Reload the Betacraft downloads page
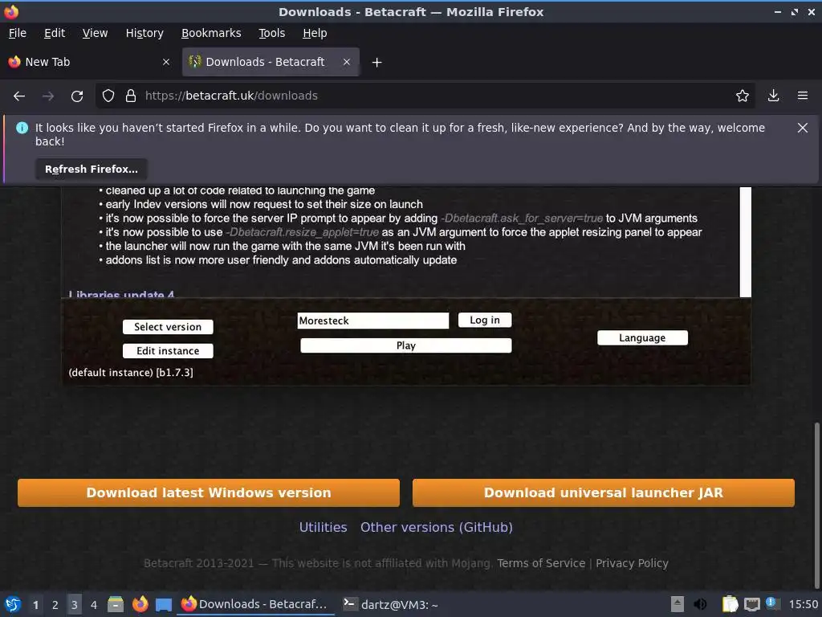 tap(77, 96)
